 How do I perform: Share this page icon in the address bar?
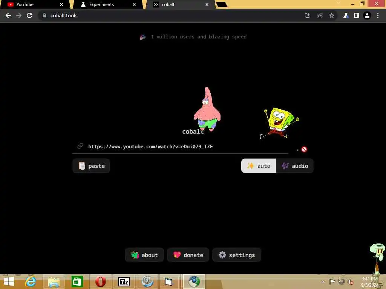320,15
